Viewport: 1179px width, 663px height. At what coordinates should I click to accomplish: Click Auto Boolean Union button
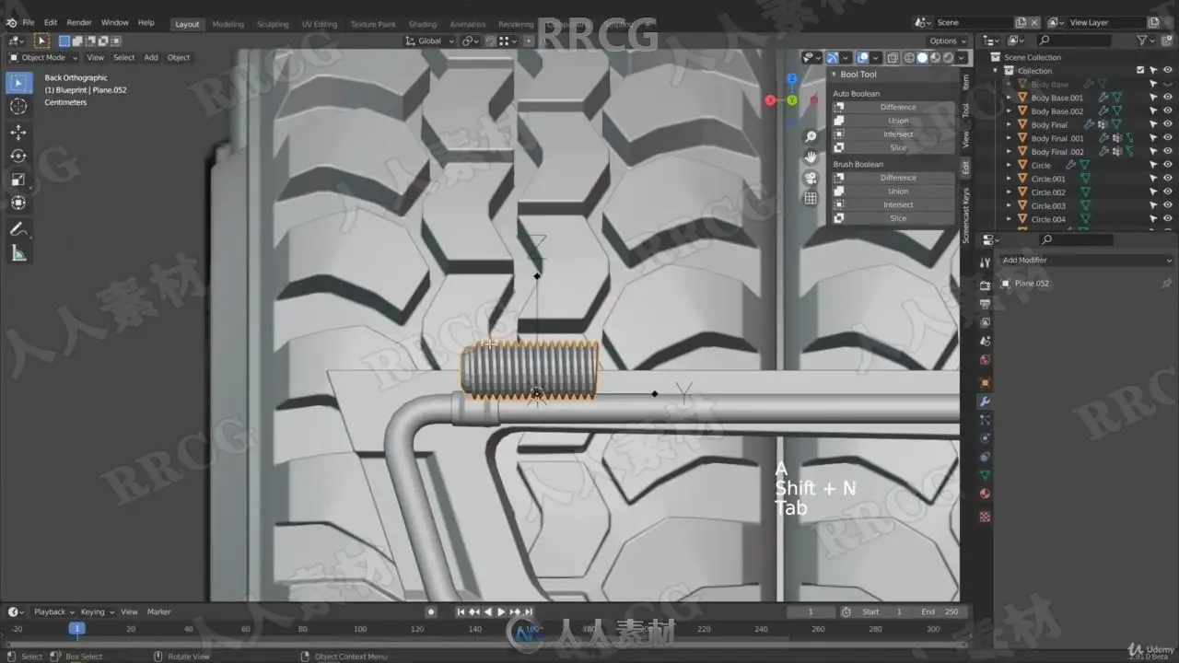coord(892,121)
